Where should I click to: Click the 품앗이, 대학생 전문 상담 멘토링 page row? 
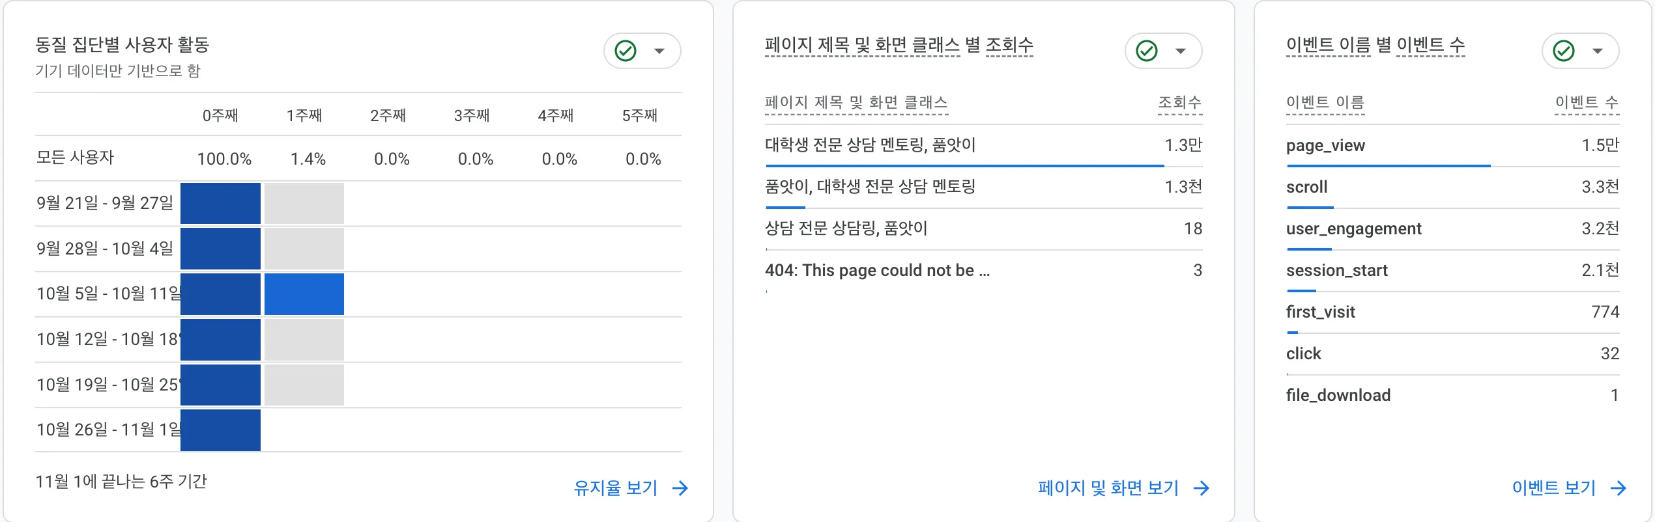(x=984, y=187)
